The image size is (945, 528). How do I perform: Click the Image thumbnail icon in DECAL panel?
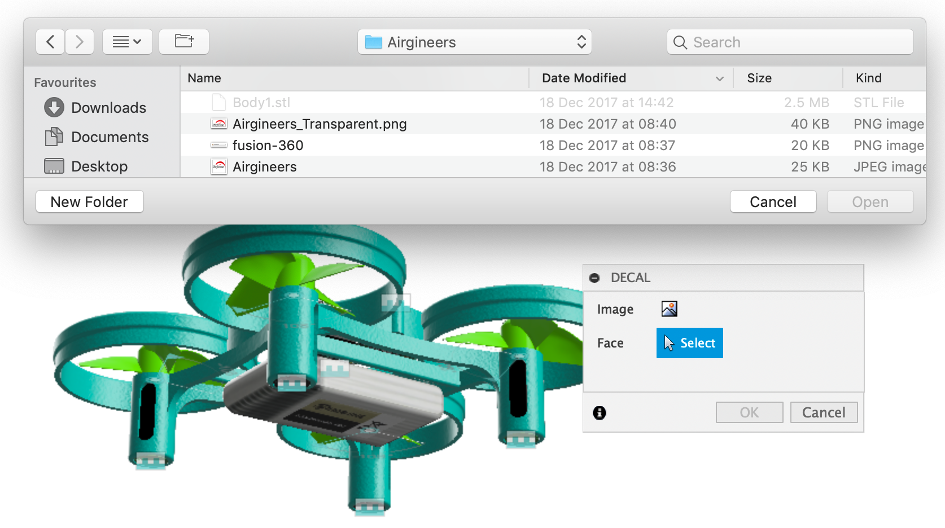click(669, 309)
